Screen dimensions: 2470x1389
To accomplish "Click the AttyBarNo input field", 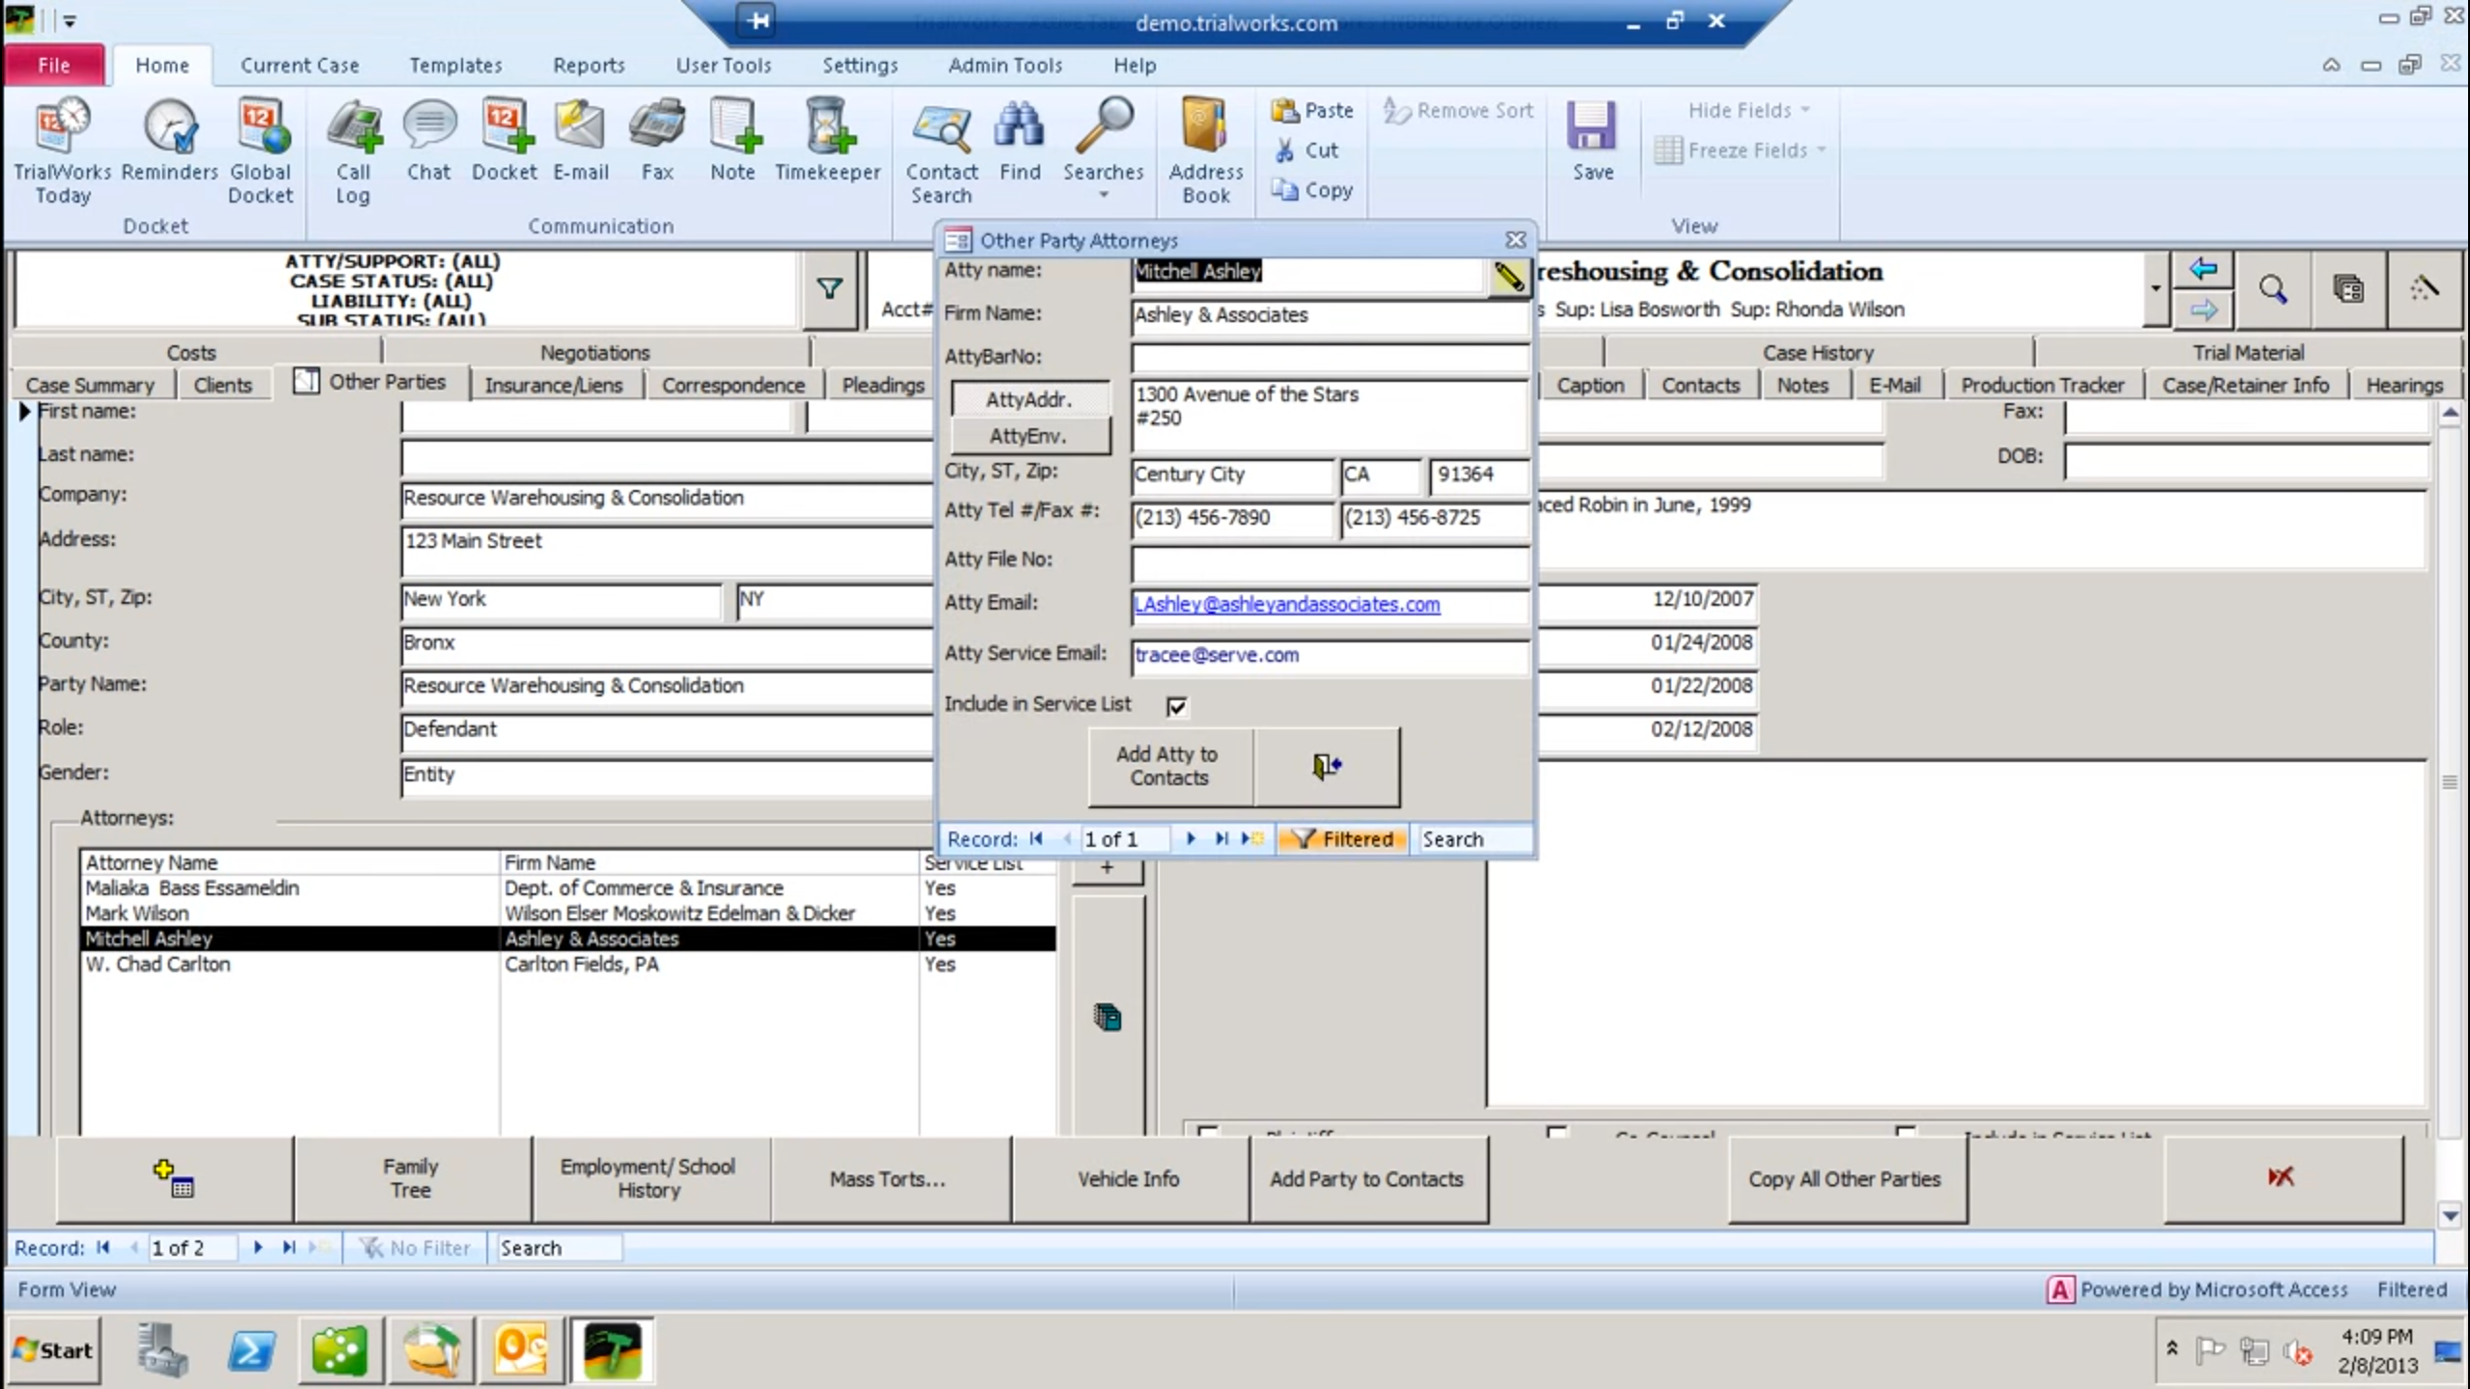I will click(x=1331, y=359).
